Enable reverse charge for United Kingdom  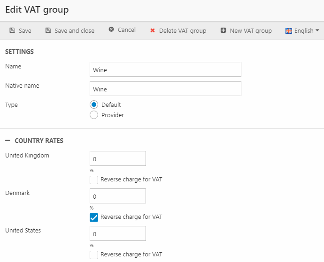(94, 180)
